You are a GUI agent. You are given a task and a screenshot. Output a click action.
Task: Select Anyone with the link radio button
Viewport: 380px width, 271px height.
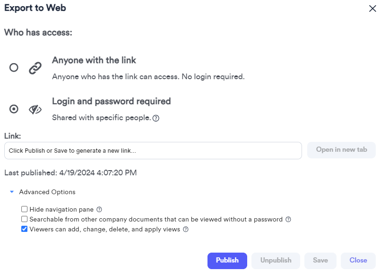[x=14, y=68]
